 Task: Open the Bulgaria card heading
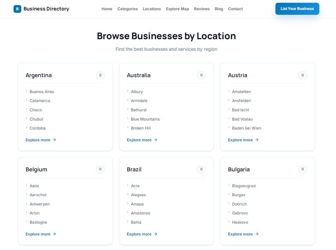(239, 169)
